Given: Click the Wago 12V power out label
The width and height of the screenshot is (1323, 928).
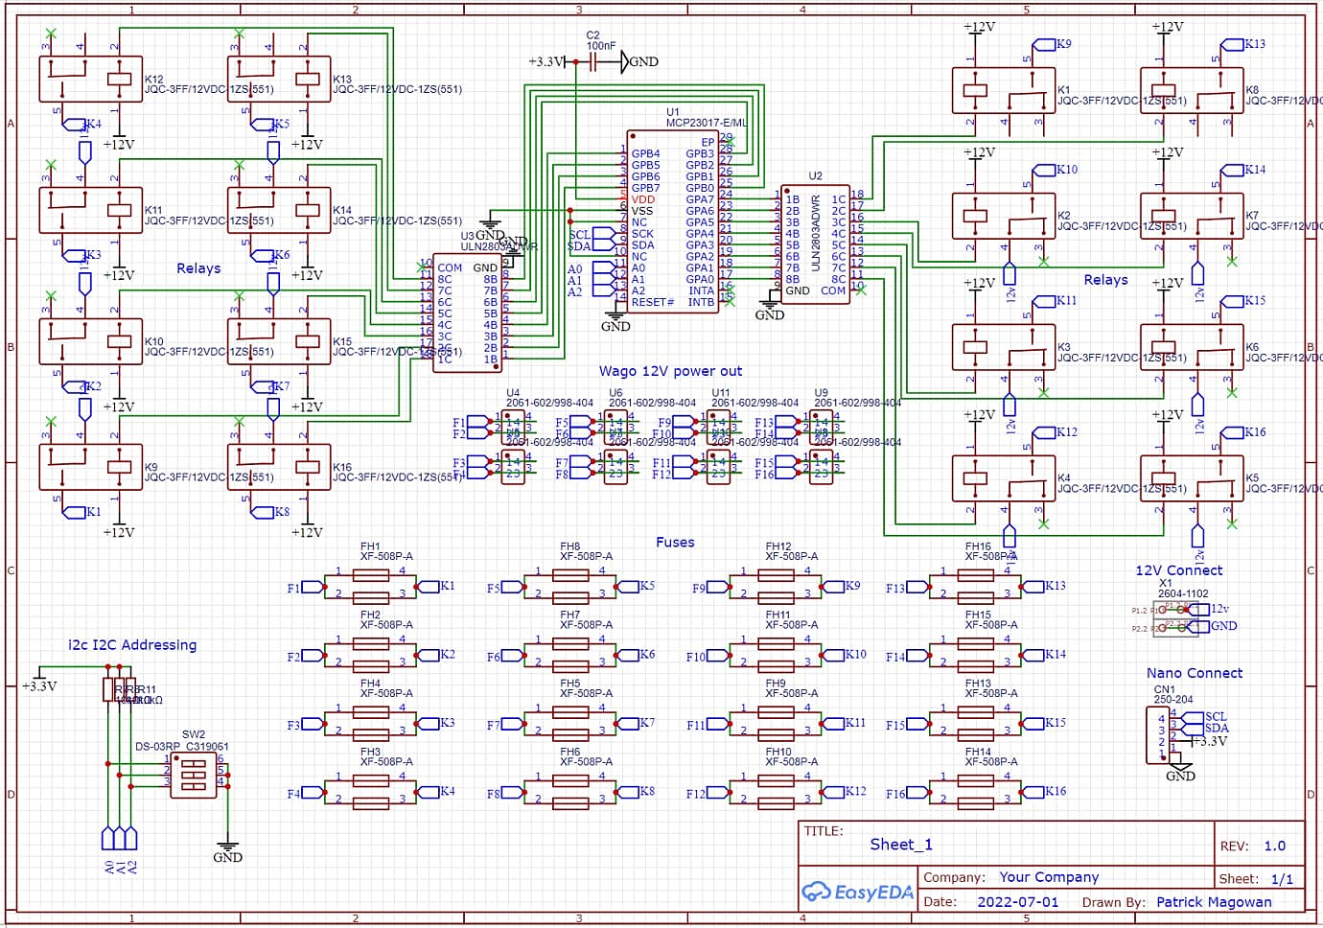Looking at the screenshot, I should pos(672,371).
